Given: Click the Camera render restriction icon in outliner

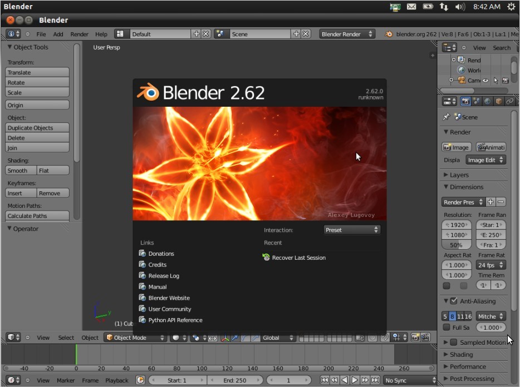Looking at the screenshot, I should (x=506, y=81).
